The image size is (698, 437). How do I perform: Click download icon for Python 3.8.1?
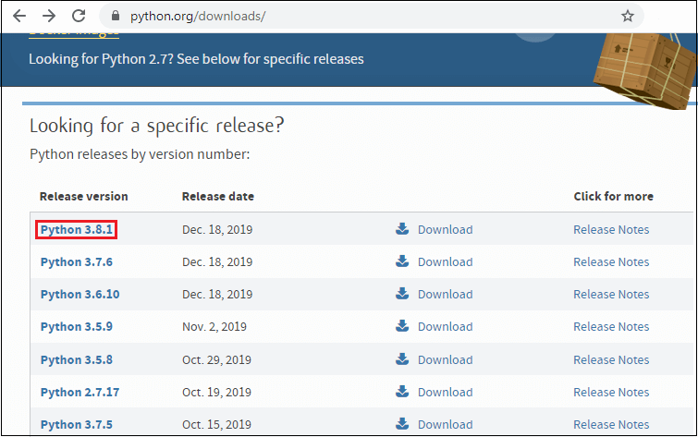(x=402, y=229)
